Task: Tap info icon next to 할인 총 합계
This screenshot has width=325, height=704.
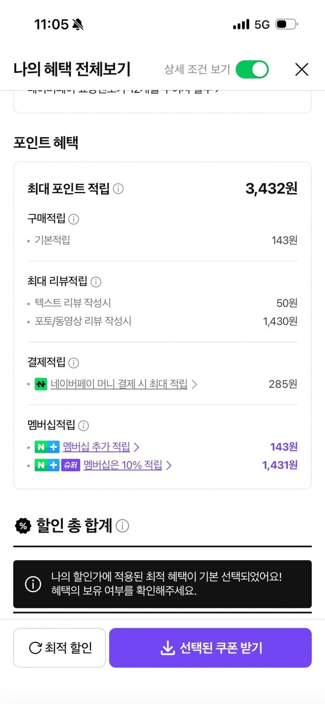Action: coord(122,526)
